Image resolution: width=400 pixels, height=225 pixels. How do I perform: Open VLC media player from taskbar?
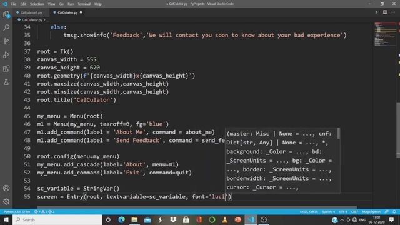coord(225,219)
